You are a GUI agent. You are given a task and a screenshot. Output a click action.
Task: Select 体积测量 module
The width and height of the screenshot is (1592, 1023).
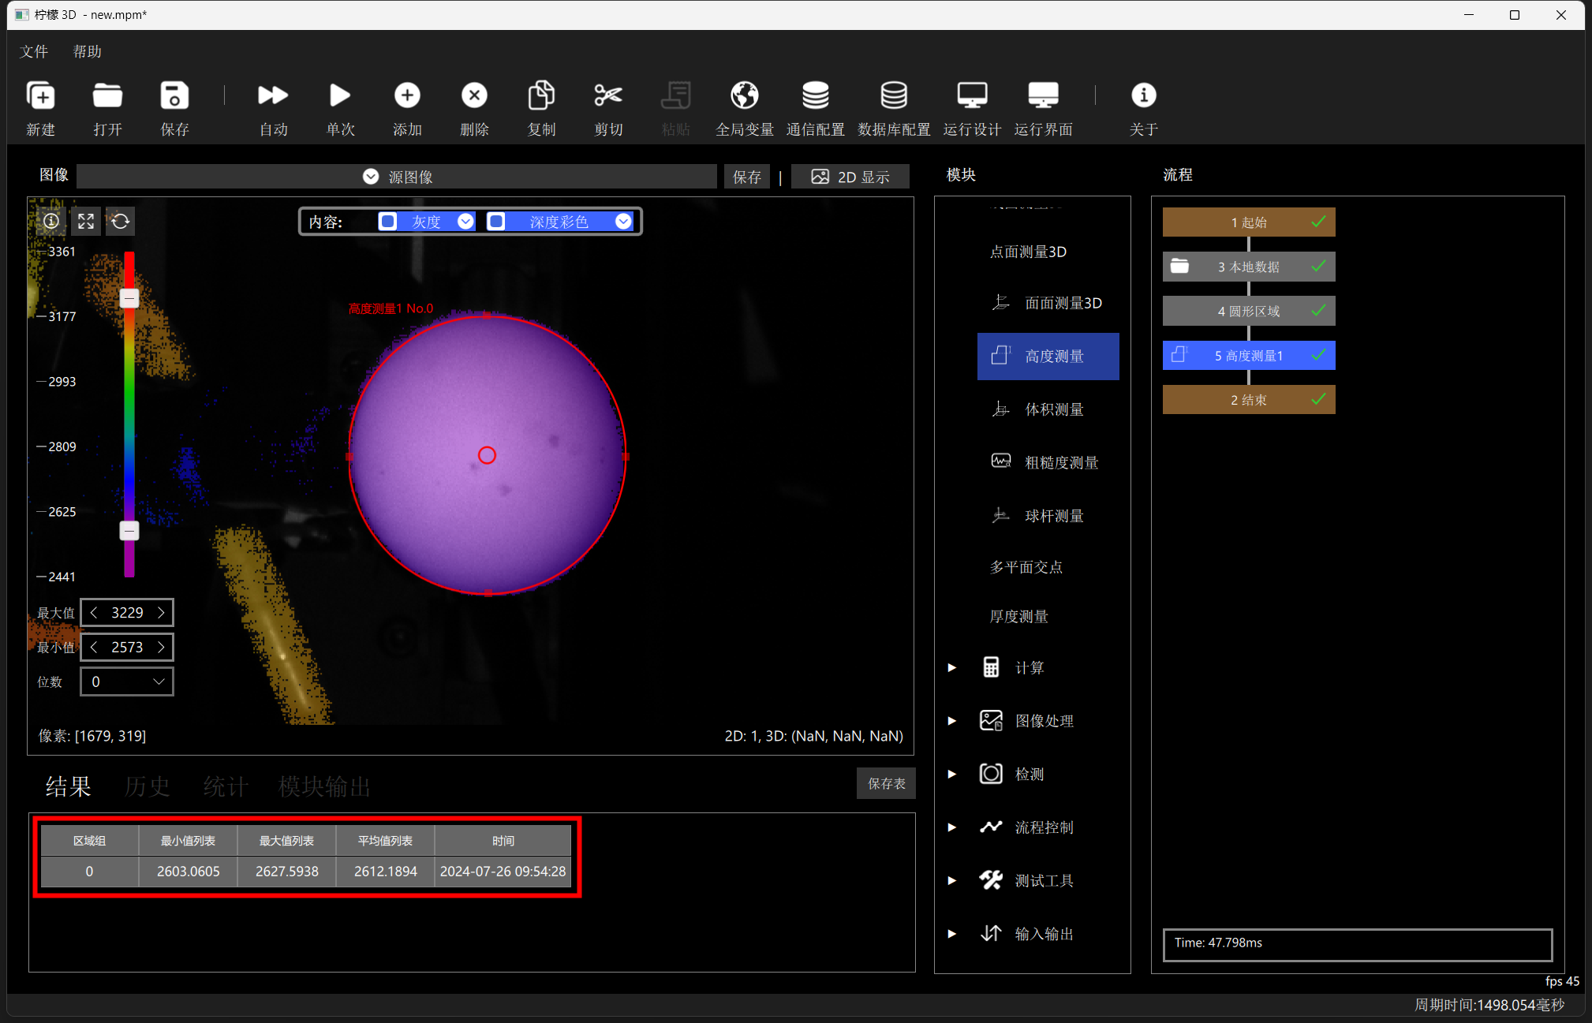pos(1048,409)
